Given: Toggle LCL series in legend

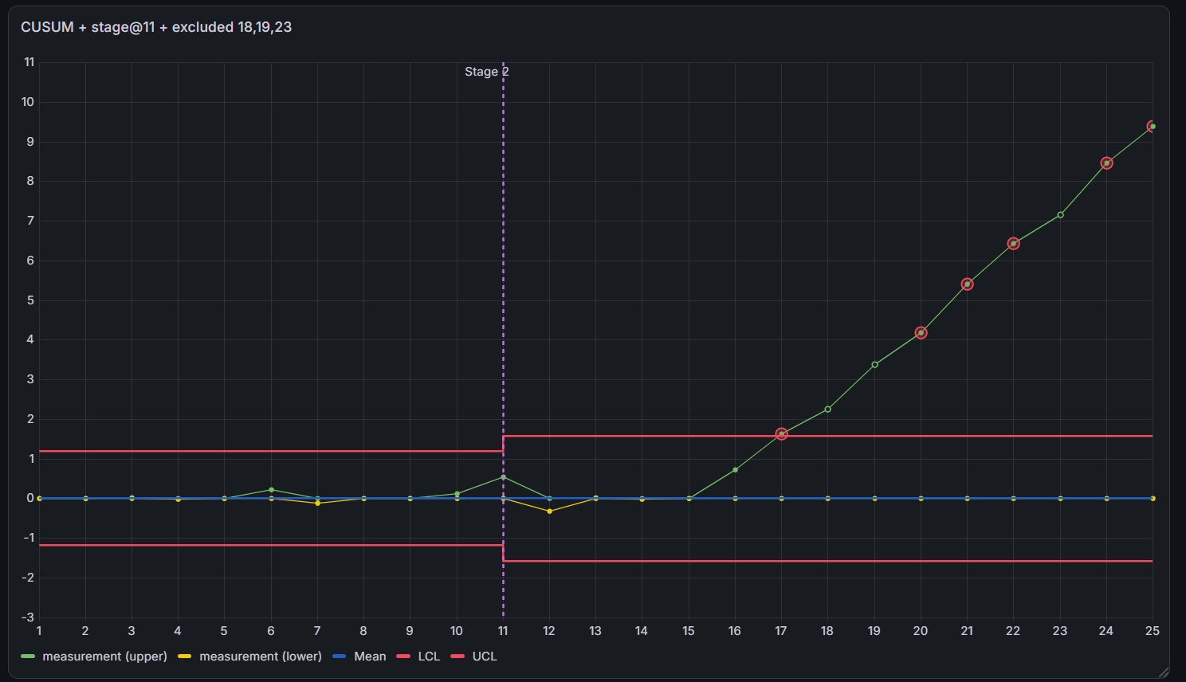Looking at the screenshot, I should [429, 657].
